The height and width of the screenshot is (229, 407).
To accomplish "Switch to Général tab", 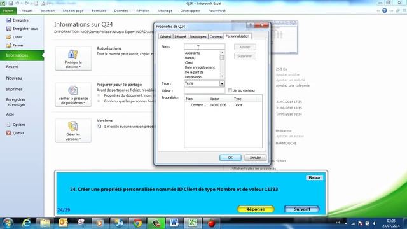I will pyautogui.click(x=165, y=37).
